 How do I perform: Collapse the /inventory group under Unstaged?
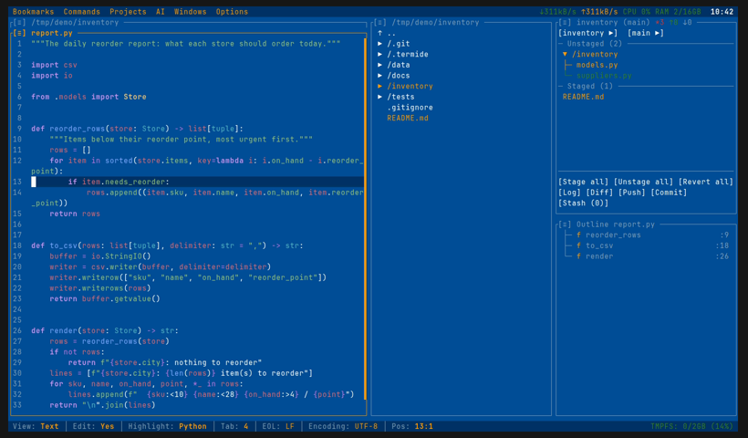tap(565, 55)
